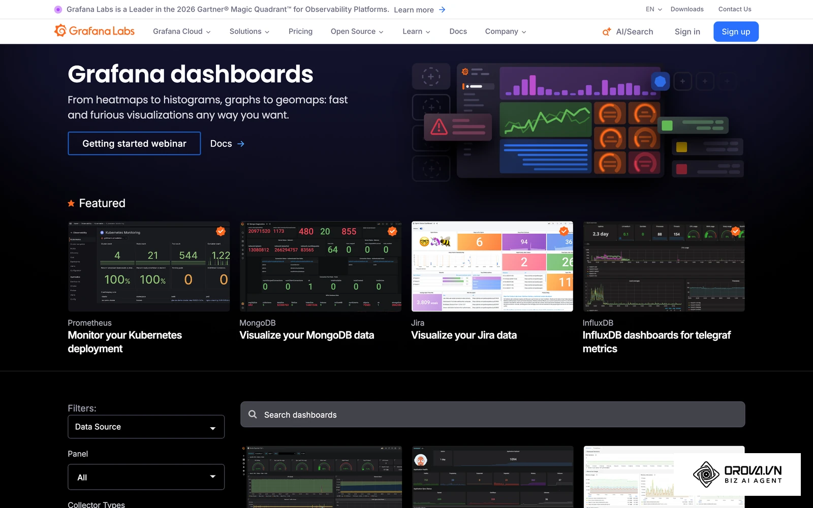Screen dimensions: 813x508
Task: Click the arrow beside the Docs hero link
Action: (x=241, y=144)
